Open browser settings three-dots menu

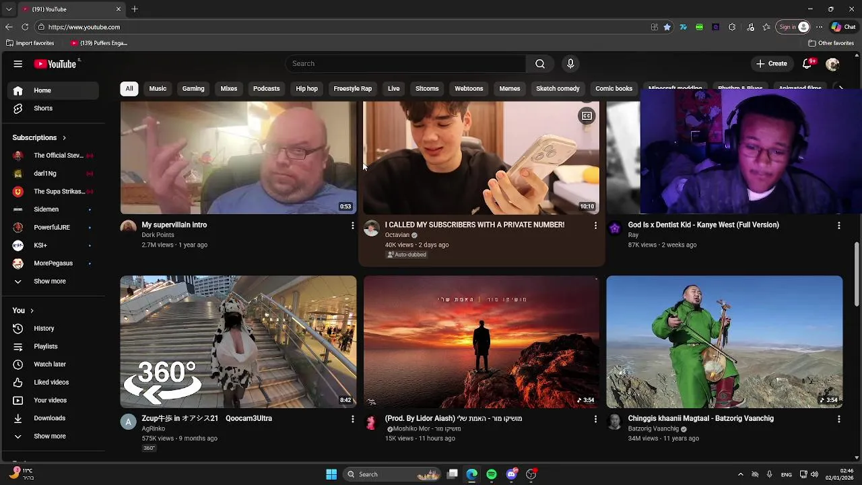(x=819, y=27)
